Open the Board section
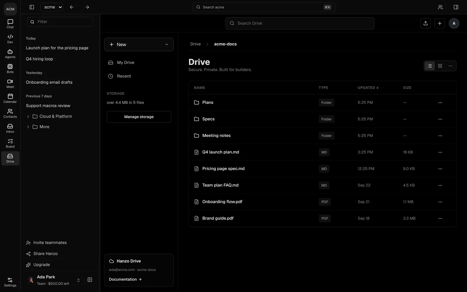 pyautogui.click(x=10, y=143)
